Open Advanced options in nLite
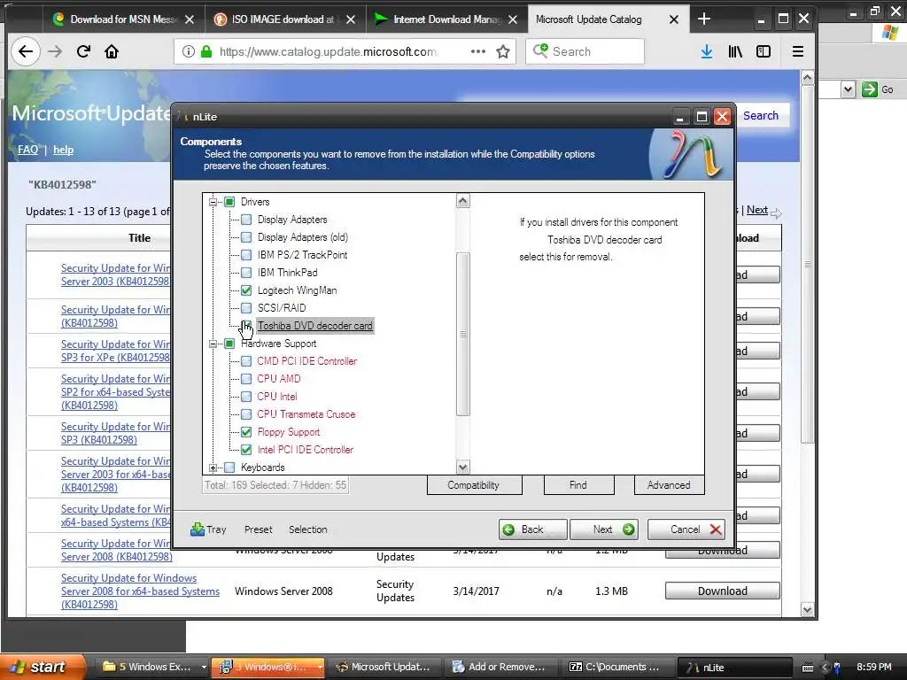 670,485
